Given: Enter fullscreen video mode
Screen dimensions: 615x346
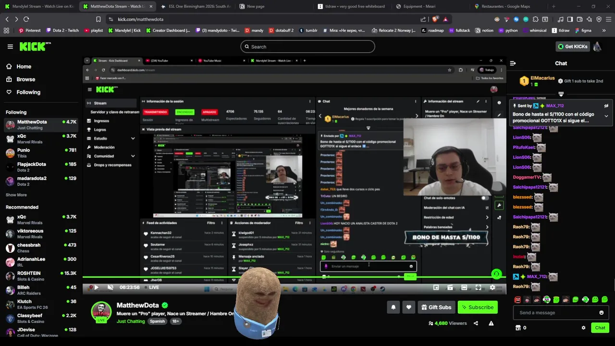Looking at the screenshot, I should pyautogui.click(x=478, y=287).
